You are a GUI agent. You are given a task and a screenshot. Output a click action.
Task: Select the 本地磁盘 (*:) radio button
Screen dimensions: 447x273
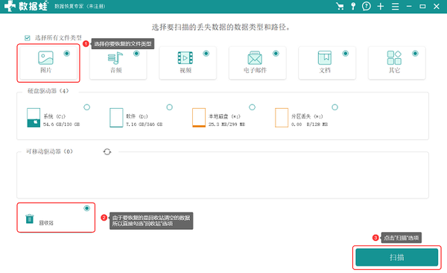[x=252, y=107]
